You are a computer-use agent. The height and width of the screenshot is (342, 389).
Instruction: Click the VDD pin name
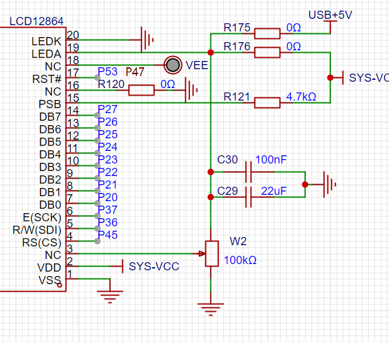tap(49, 268)
